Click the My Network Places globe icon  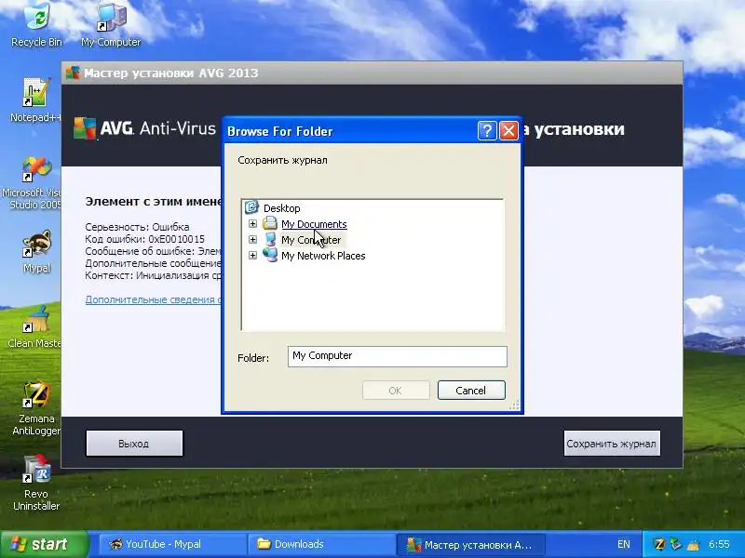[270, 255]
